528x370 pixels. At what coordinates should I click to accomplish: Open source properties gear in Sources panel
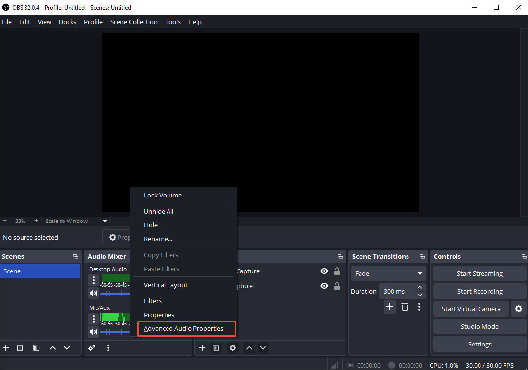coord(232,347)
